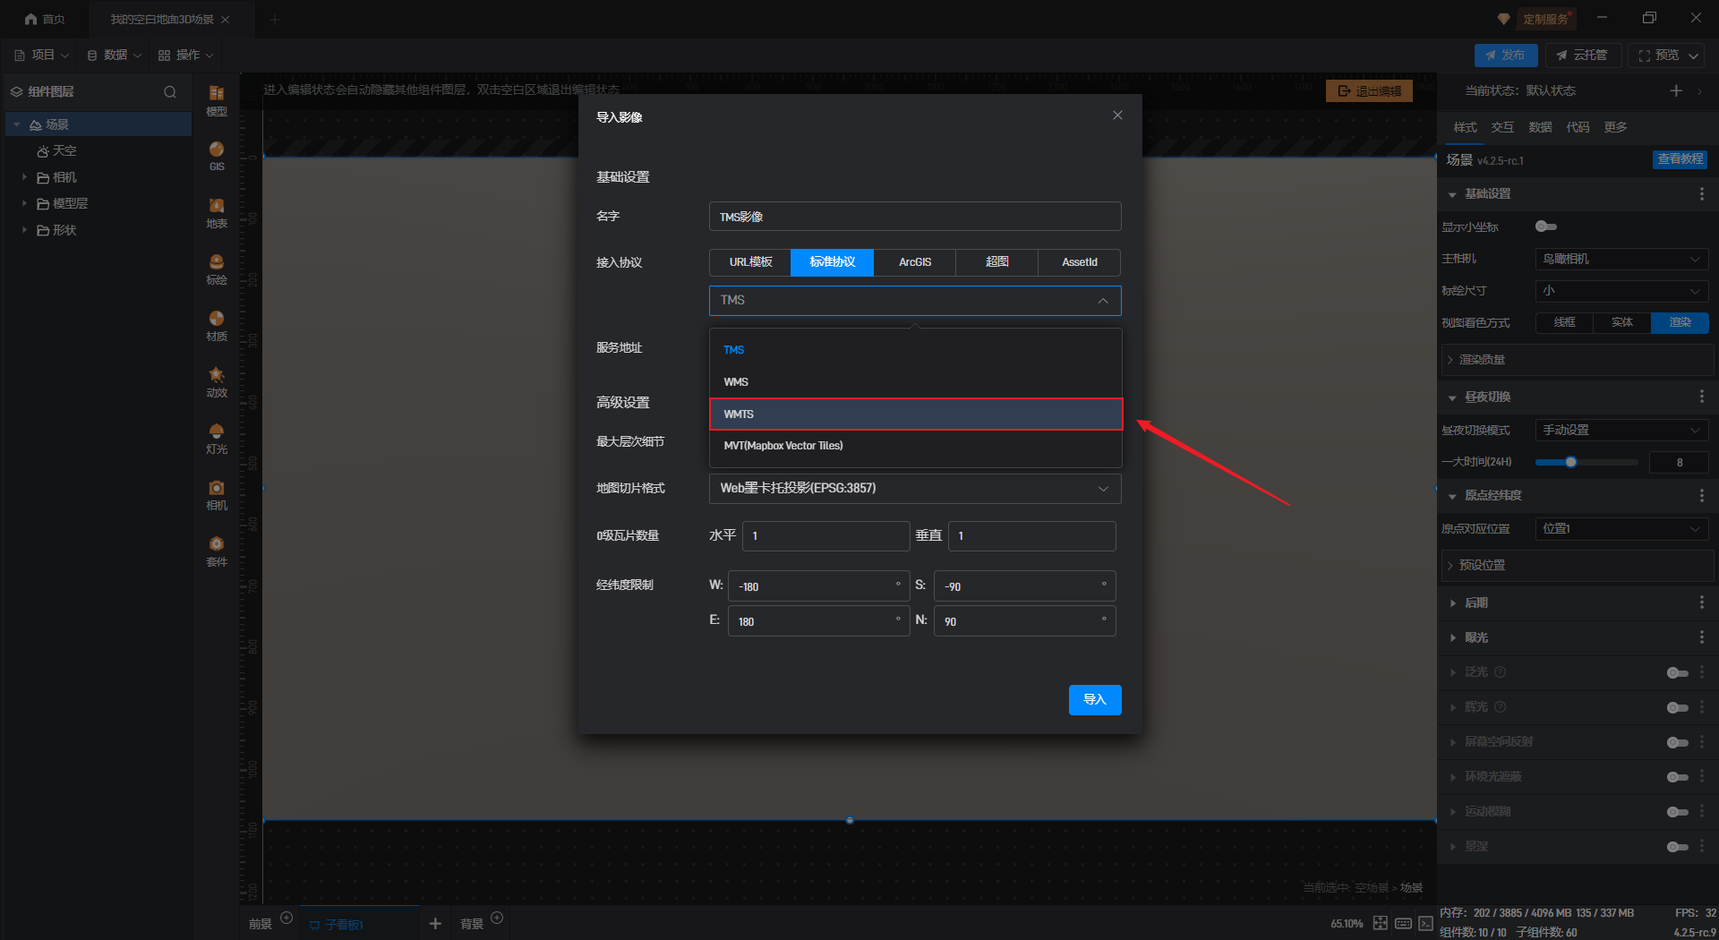Select the GIS component icon

click(216, 156)
